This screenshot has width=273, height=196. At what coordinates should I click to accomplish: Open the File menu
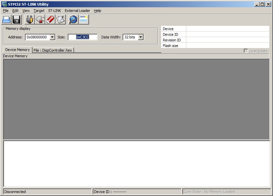[6, 11]
